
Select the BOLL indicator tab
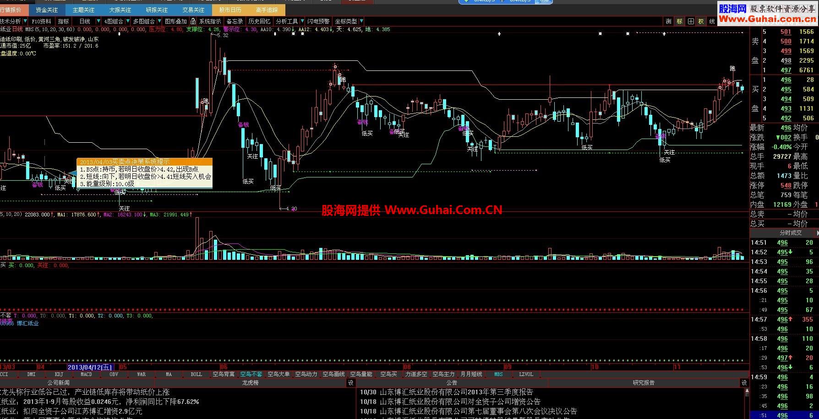196,374
